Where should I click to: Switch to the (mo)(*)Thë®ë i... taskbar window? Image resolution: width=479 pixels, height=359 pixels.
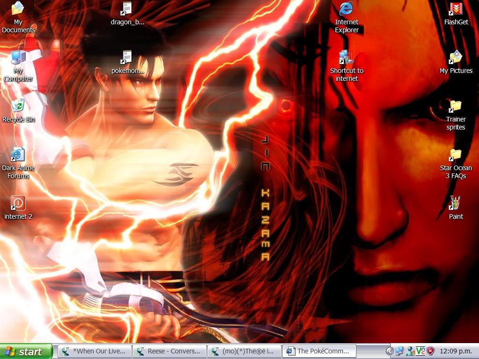point(244,352)
